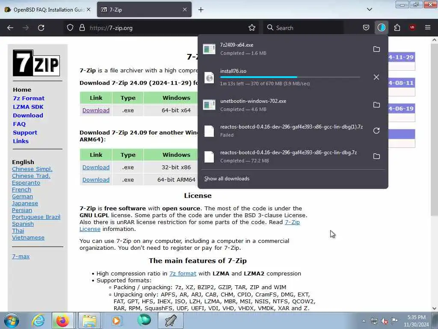The width and height of the screenshot is (438, 329).
Task: Open Windows Media Player from taskbar
Action: 116,320
